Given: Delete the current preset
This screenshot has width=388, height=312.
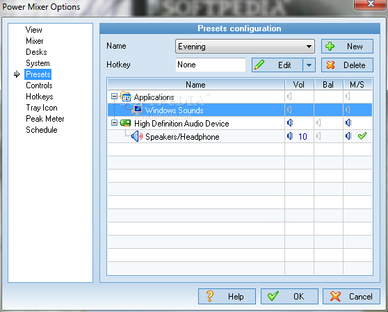Looking at the screenshot, I should 347,65.
